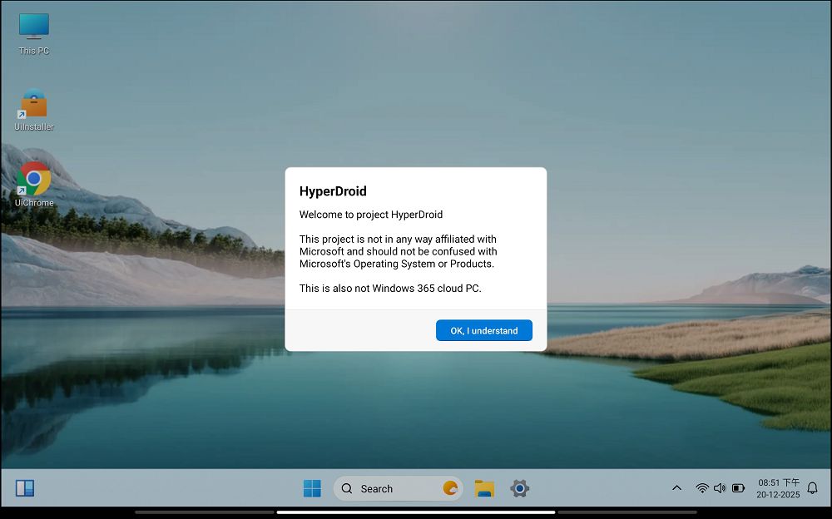
Task: Open Settings using the taskbar gear icon
Action: 519,488
